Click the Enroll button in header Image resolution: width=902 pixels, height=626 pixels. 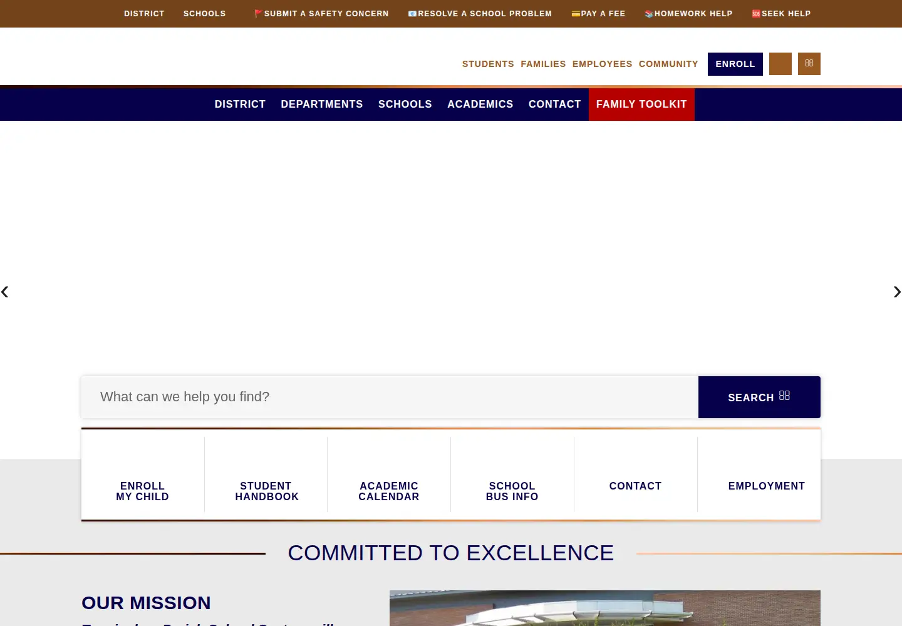(x=735, y=64)
